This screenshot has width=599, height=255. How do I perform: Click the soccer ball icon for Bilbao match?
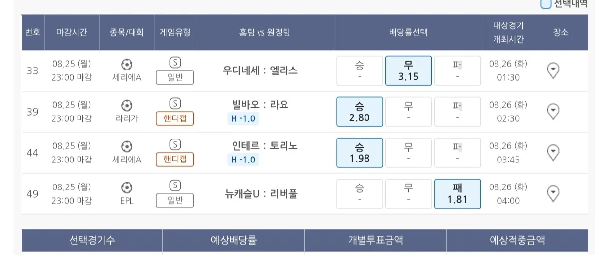[x=127, y=105]
